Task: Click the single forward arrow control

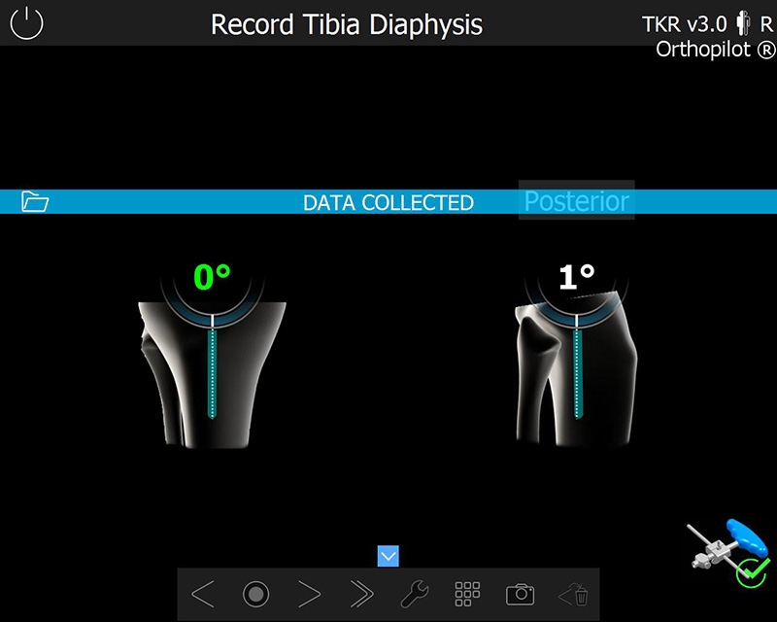Action: click(x=309, y=593)
